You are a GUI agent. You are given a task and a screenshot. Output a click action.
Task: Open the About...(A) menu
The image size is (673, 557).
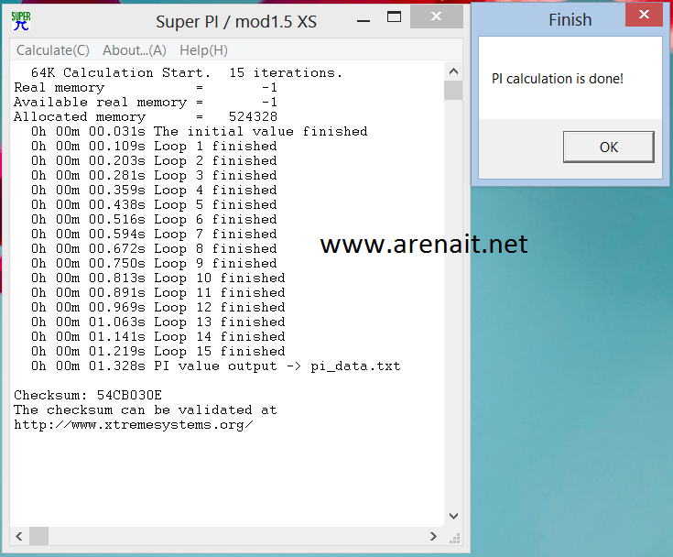(135, 50)
